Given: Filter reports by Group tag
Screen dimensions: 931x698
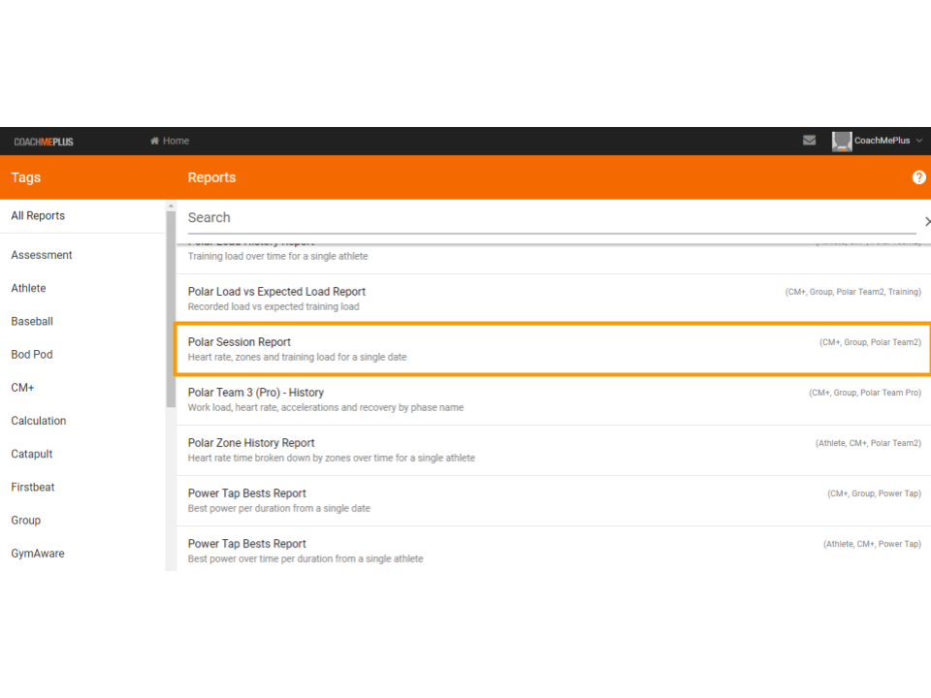Looking at the screenshot, I should pyautogui.click(x=26, y=521).
